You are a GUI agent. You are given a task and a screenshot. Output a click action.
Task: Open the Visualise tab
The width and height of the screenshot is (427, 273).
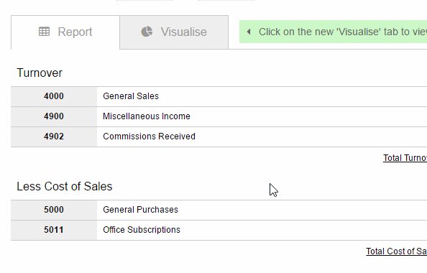click(x=174, y=32)
